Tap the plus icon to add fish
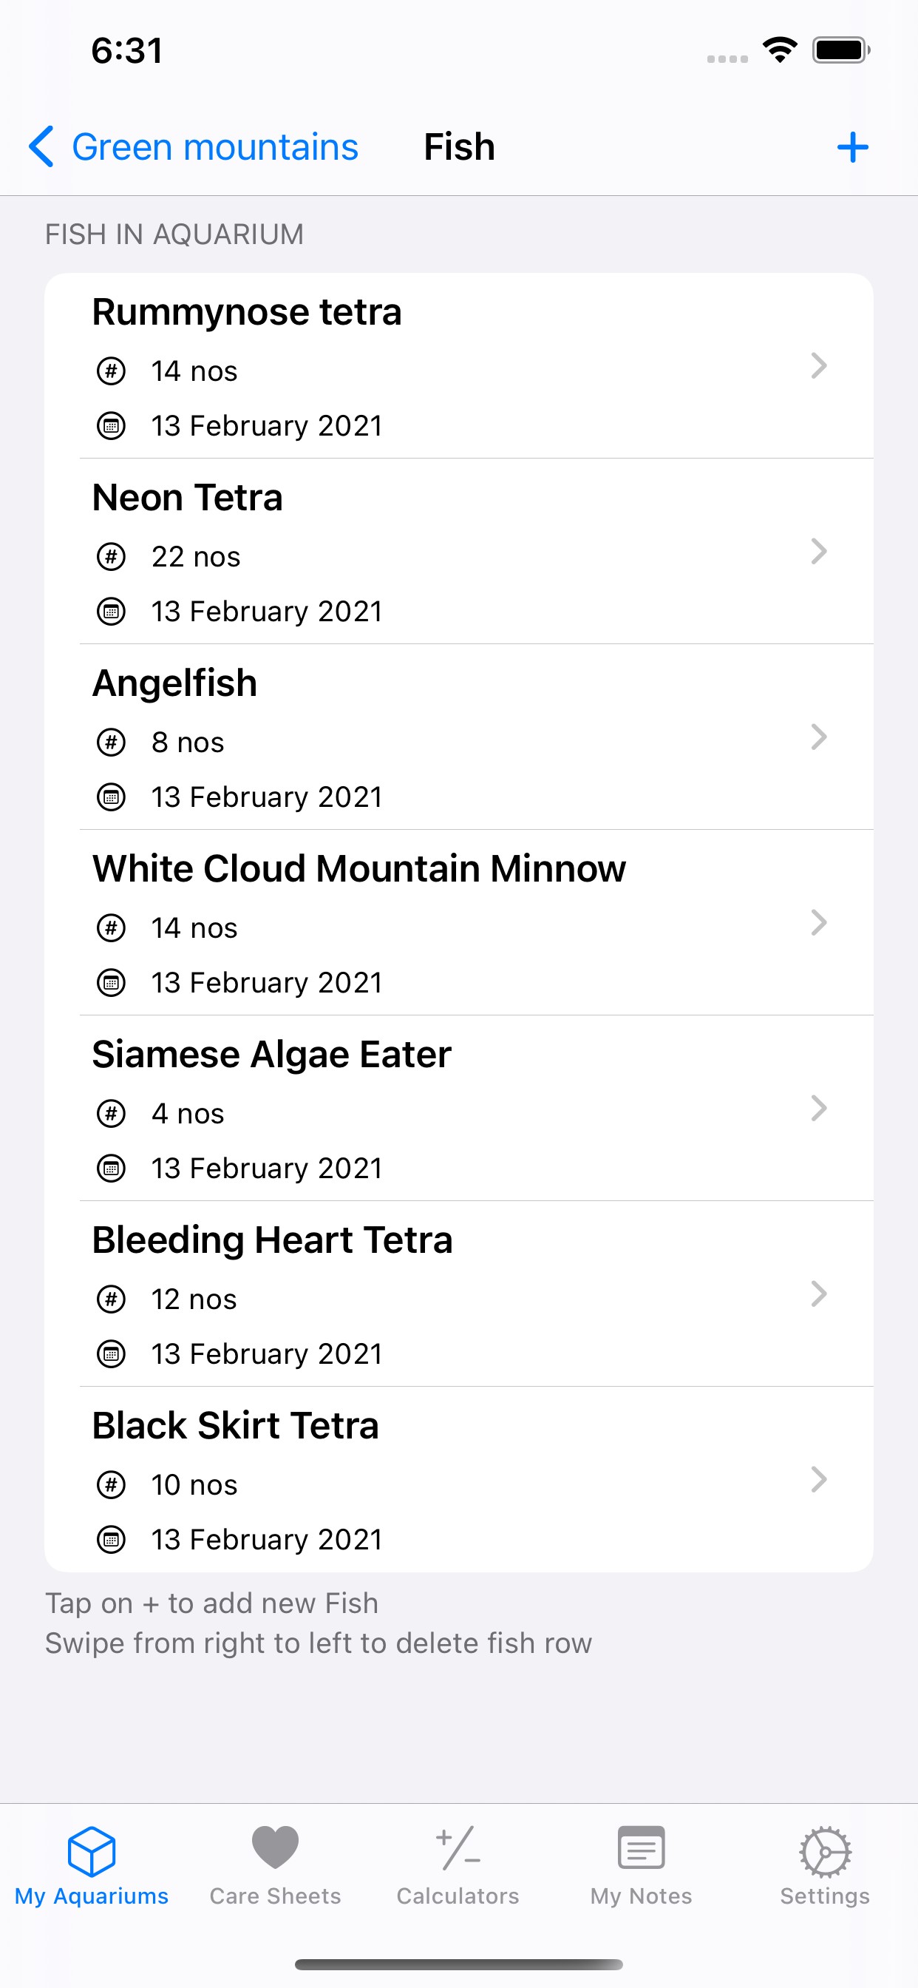918x1988 pixels. [x=852, y=146]
